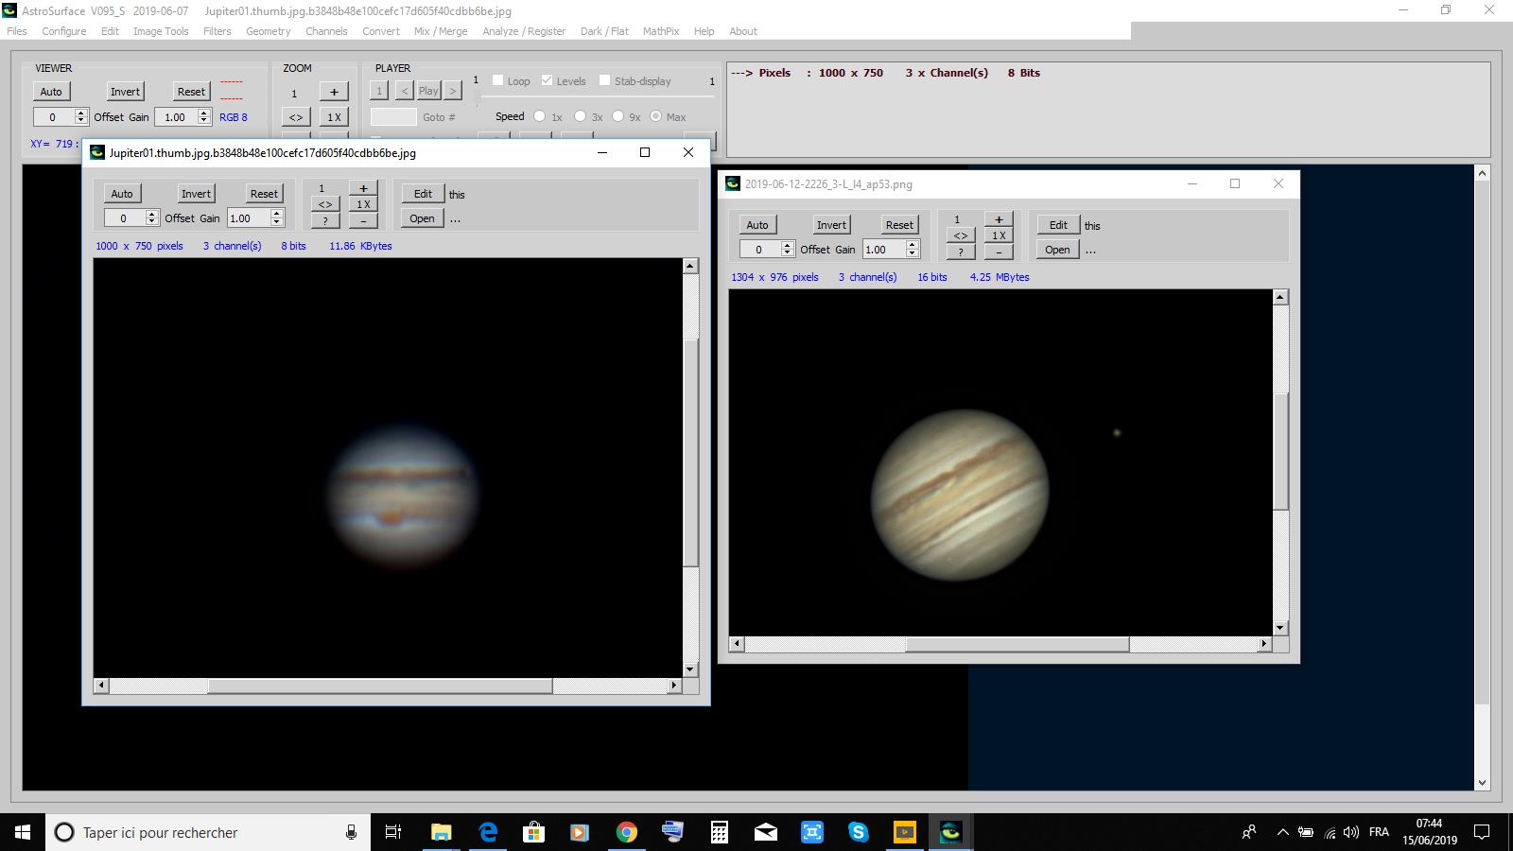This screenshot has width=1513, height=851.
Task: Open the Geometry menu
Action: [x=269, y=31]
